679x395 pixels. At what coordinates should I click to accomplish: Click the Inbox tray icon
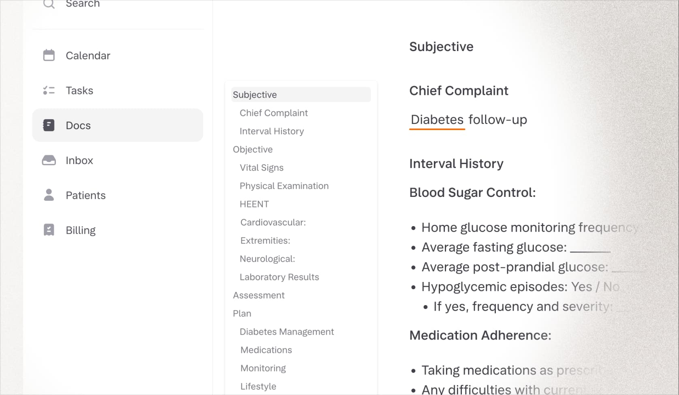pyautogui.click(x=49, y=160)
